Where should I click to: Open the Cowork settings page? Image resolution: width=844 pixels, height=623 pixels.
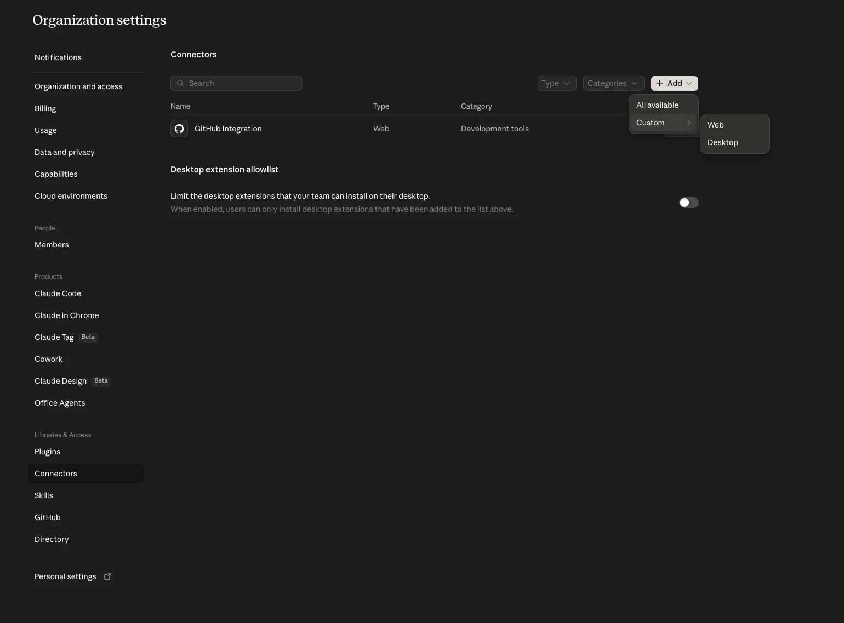[x=86, y=359]
